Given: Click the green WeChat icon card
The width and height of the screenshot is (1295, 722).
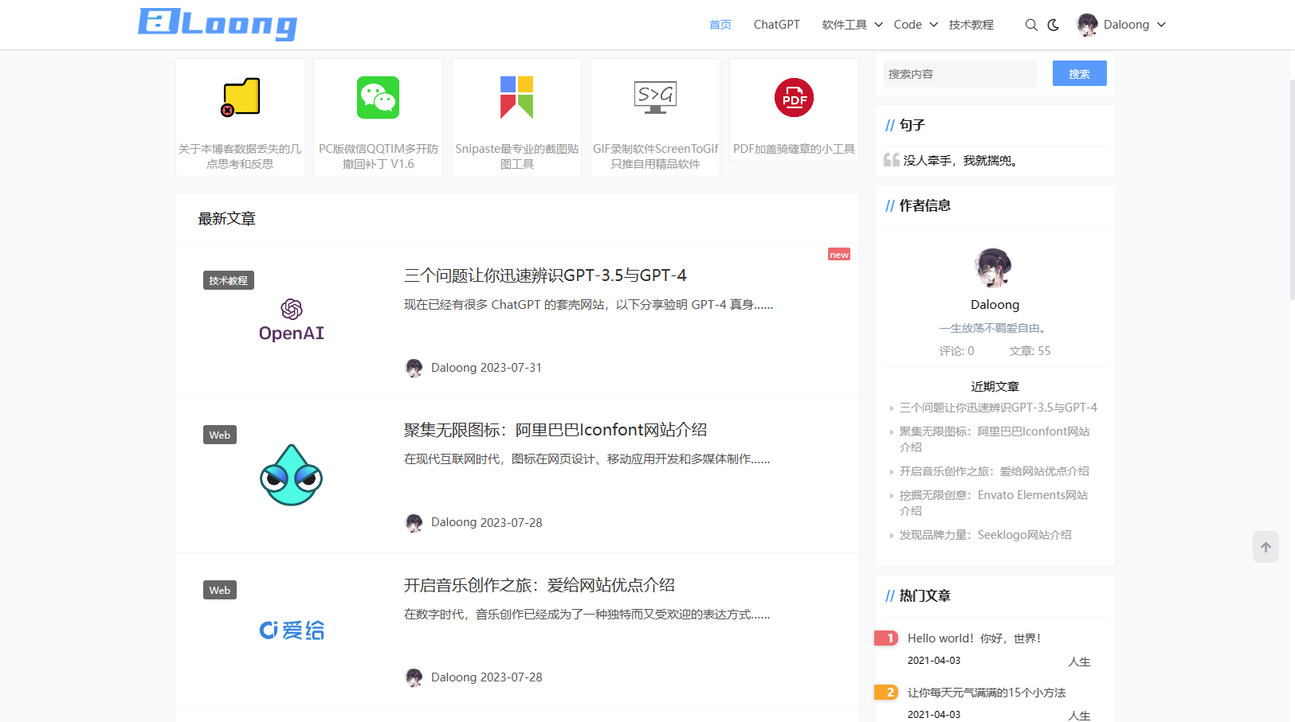Looking at the screenshot, I should 379,97.
